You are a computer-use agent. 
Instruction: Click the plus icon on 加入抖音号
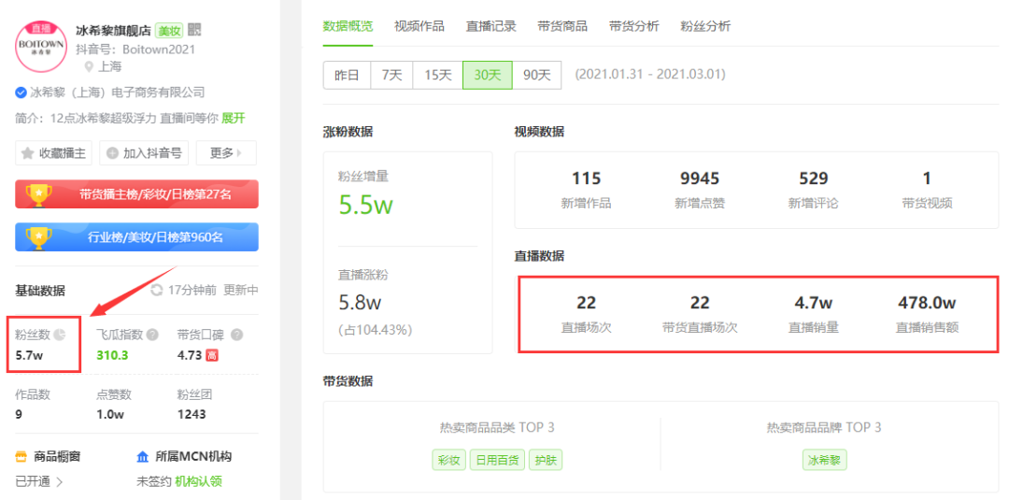(x=113, y=153)
